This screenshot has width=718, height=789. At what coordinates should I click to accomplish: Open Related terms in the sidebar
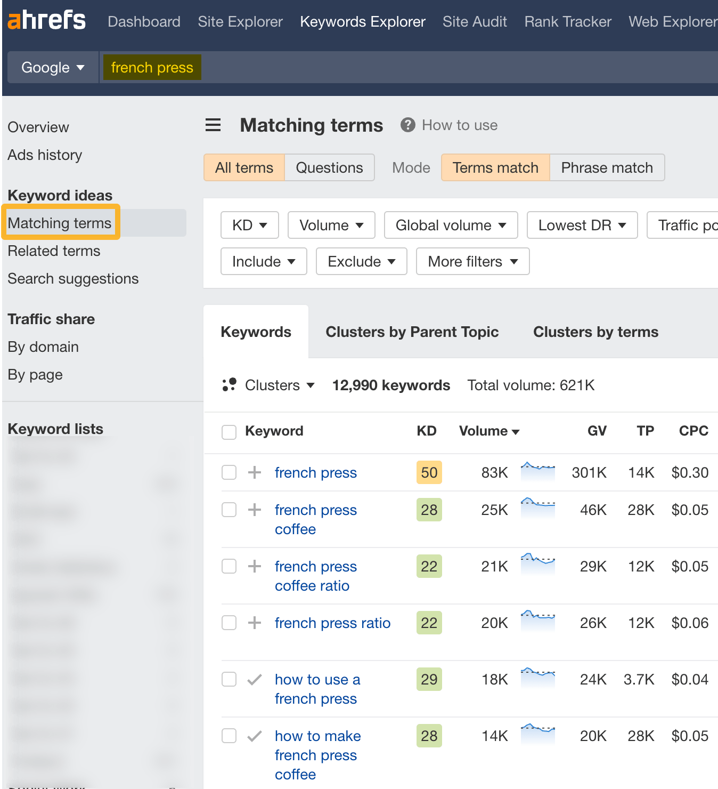(54, 251)
